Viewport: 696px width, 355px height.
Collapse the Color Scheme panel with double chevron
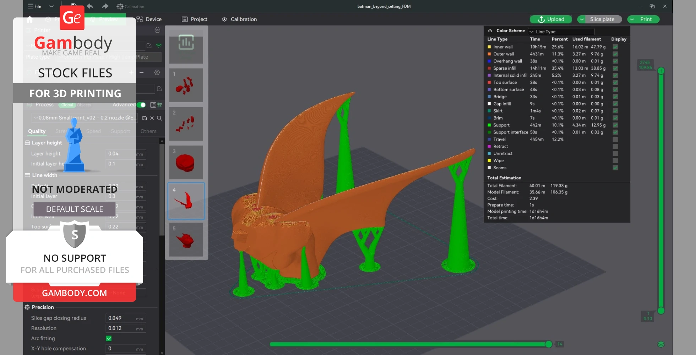click(490, 31)
